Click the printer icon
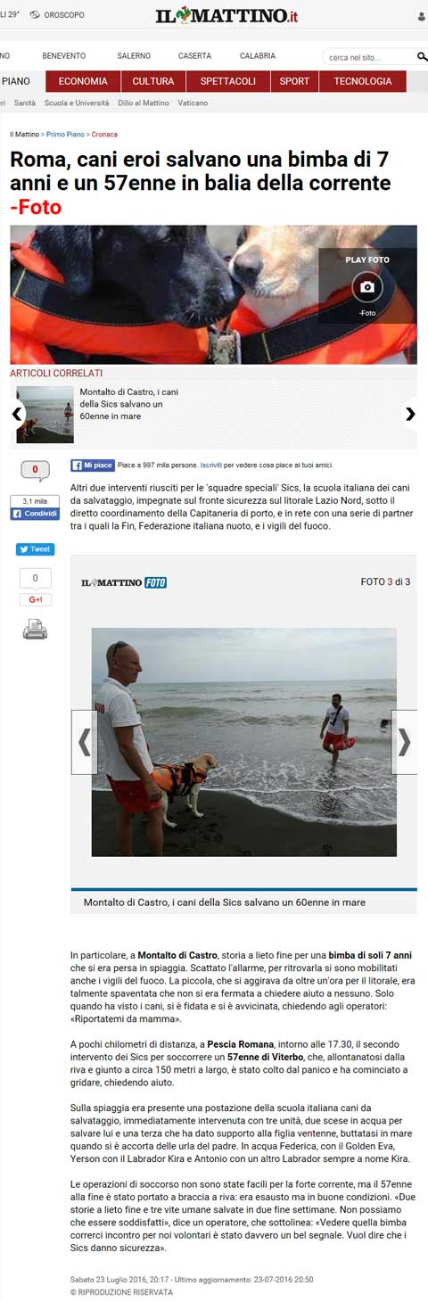 [36, 630]
